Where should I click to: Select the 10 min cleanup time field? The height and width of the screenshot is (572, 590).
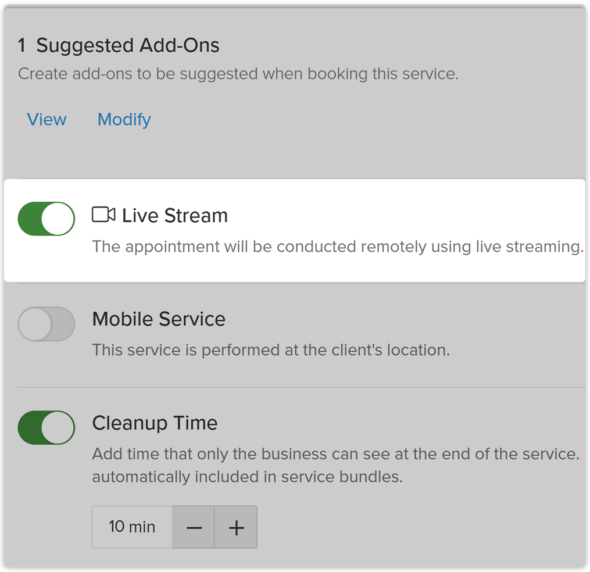pos(132,527)
